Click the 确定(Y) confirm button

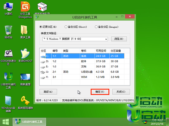pyautogui.click(x=100, y=92)
